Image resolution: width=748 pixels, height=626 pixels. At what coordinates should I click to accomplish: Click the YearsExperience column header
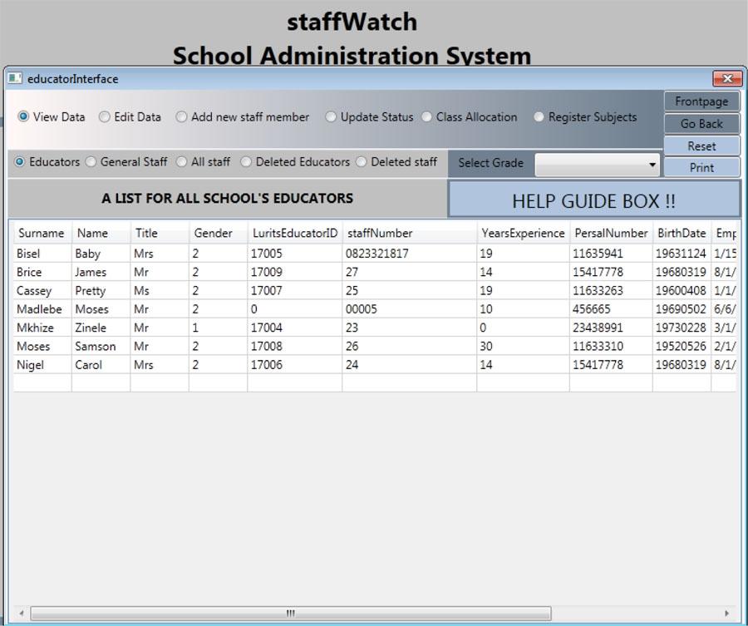click(x=521, y=233)
